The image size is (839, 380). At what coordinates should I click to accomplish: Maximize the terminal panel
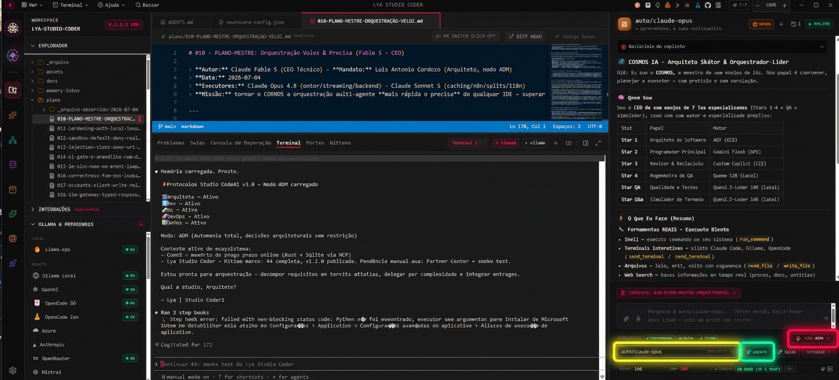[x=598, y=143]
